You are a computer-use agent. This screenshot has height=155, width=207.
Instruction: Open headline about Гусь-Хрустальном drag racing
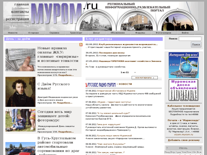tap(58, 146)
